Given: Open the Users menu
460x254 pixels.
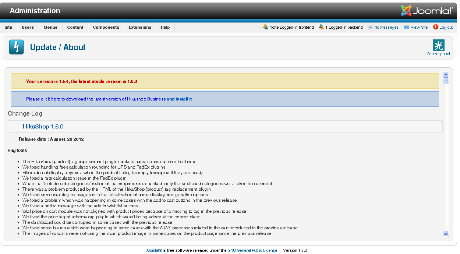Looking at the screenshot, I should click(x=28, y=27).
